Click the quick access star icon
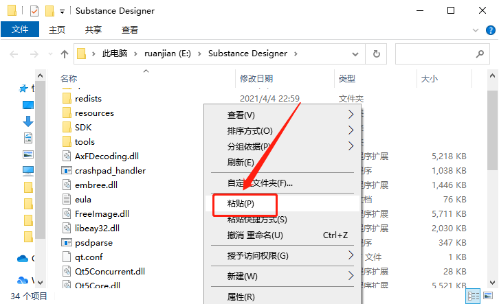 pyautogui.click(x=23, y=89)
